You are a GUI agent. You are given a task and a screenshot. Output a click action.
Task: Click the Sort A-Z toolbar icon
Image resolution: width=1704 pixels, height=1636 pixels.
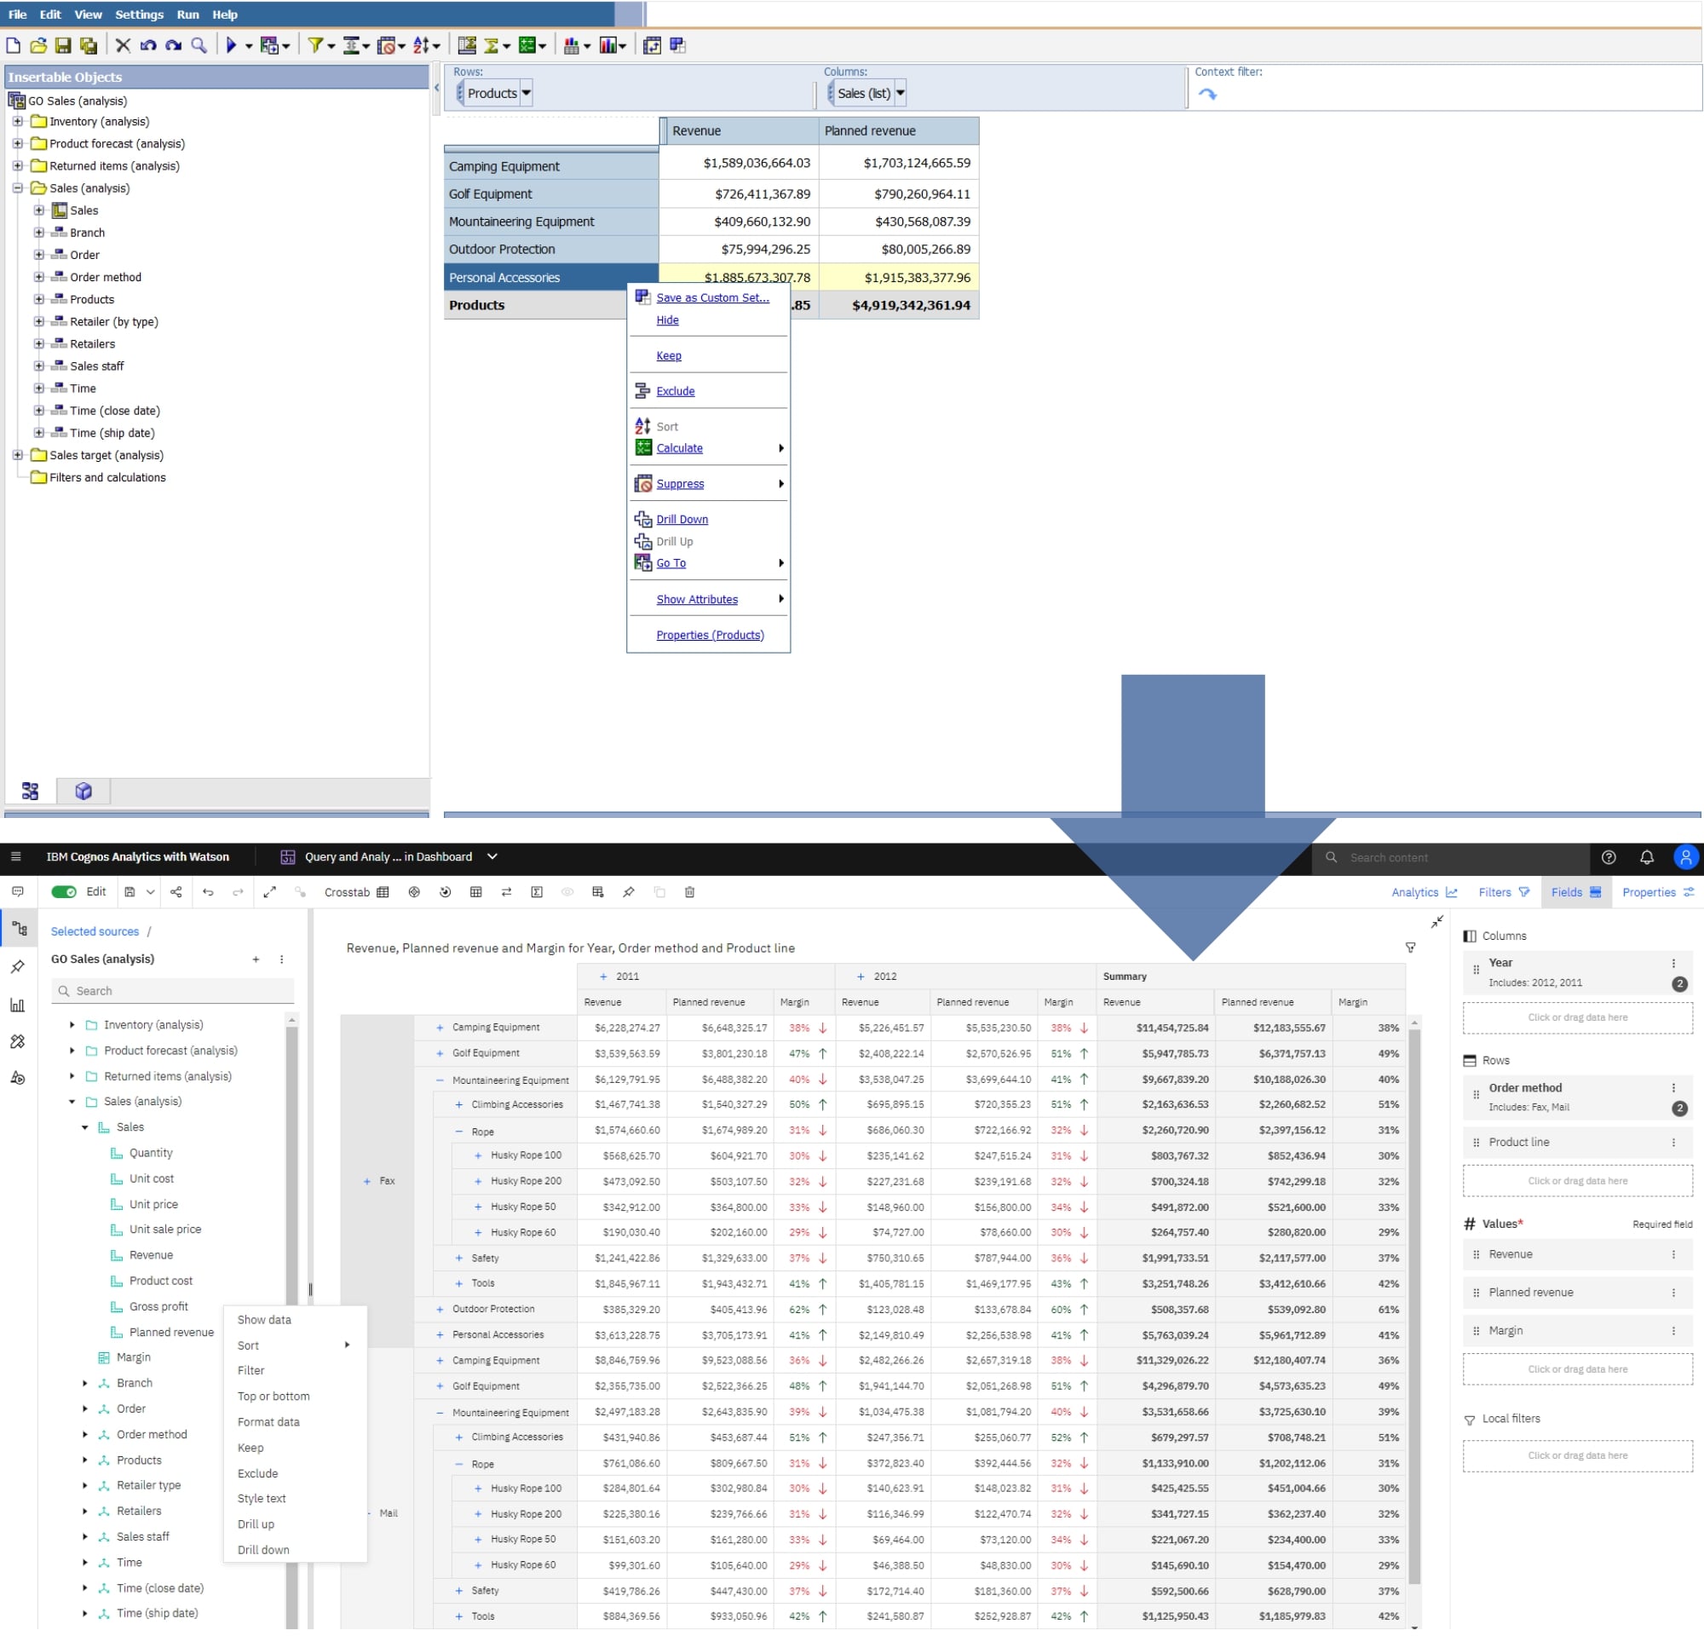(x=422, y=45)
